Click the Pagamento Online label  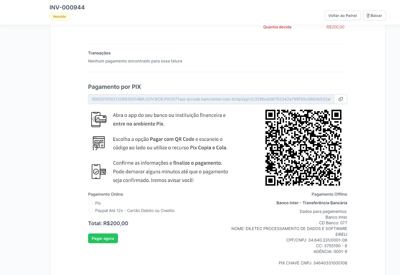106,194
